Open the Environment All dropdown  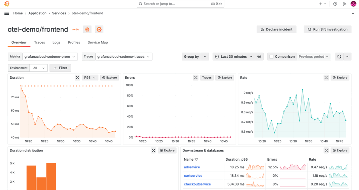tap(39, 68)
